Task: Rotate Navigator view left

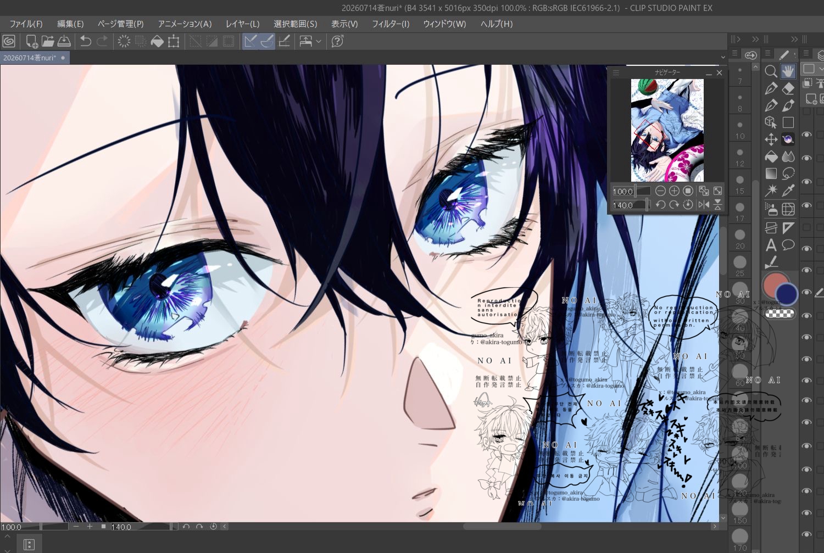Action: 660,205
